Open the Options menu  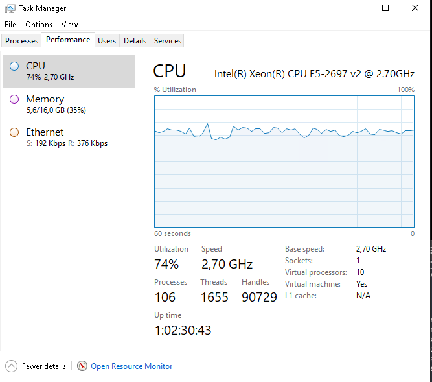(39, 25)
